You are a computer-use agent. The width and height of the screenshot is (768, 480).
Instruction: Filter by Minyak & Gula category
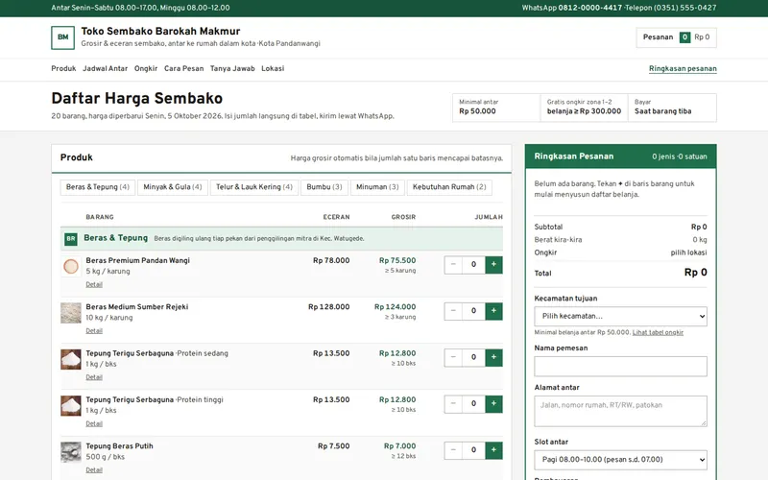click(173, 187)
